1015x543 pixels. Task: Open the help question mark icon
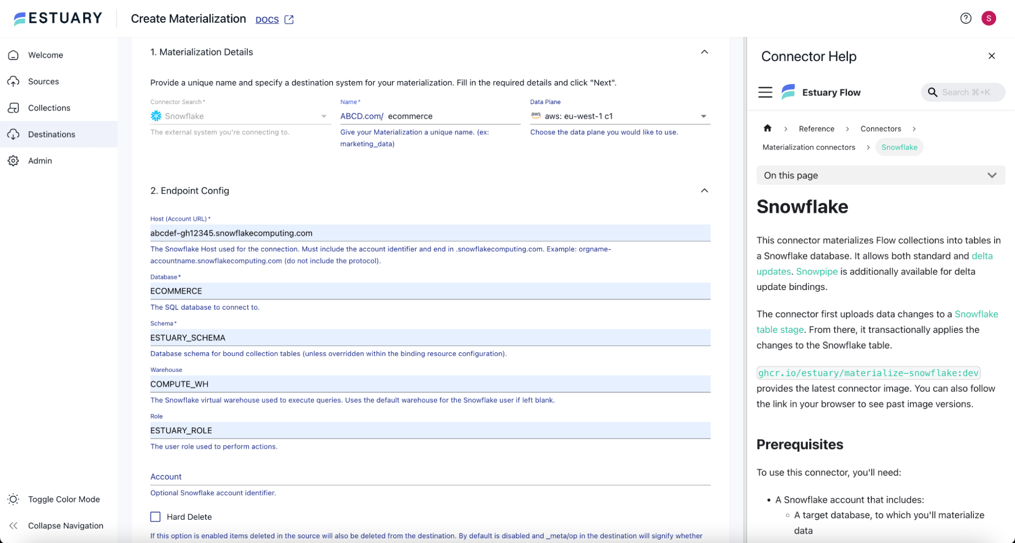point(966,18)
